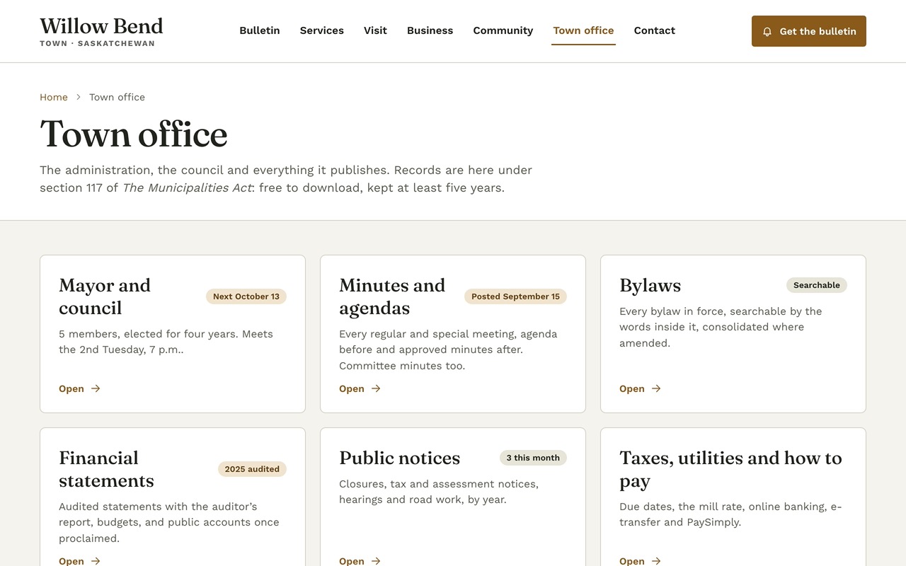Click the 3 this month badge
The width and height of the screenshot is (906, 566).
pyautogui.click(x=533, y=458)
